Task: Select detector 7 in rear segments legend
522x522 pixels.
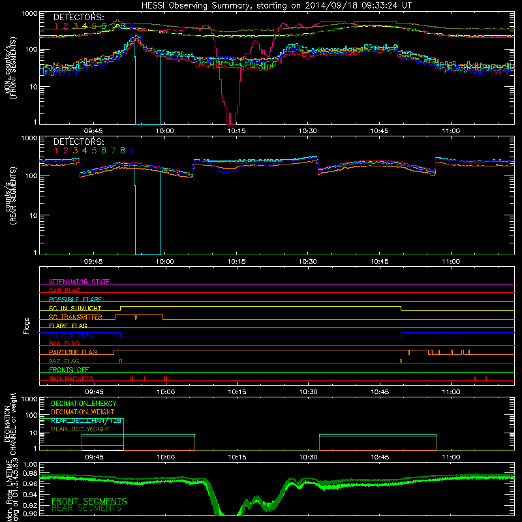Action: [113, 151]
